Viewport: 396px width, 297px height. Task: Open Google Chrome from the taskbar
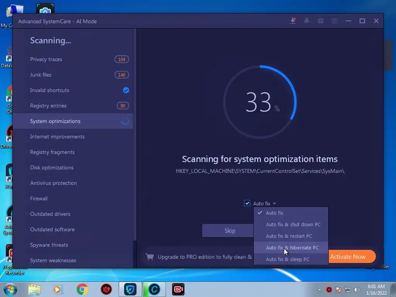[x=82, y=289]
